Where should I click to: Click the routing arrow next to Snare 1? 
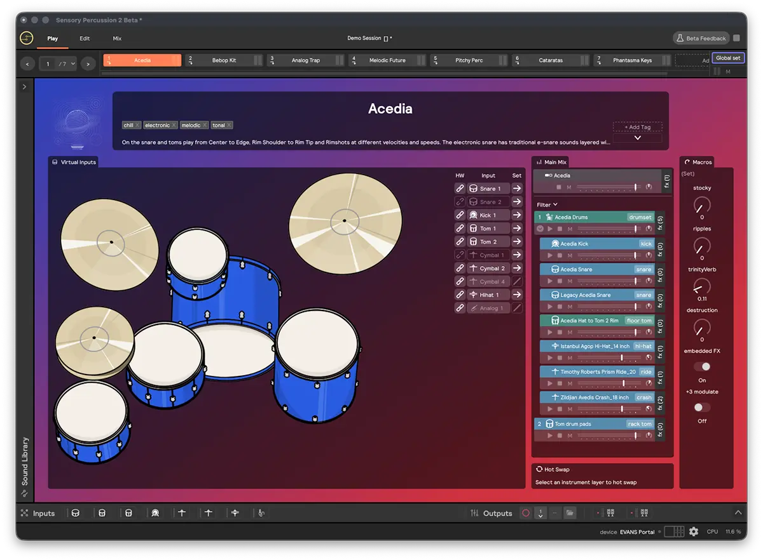(x=516, y=188)
